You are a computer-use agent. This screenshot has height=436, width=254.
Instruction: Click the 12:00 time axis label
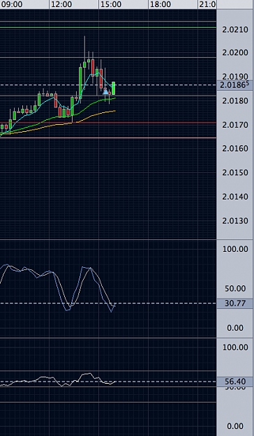click(x=61, y=4)
